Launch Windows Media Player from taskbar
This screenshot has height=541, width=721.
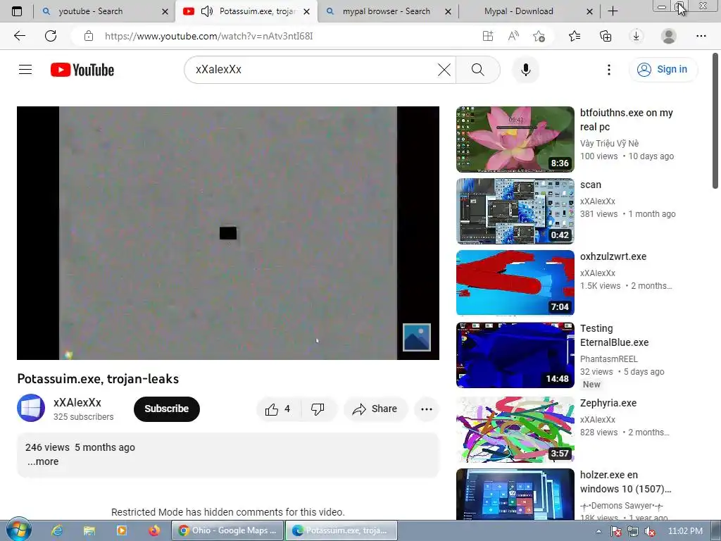coord(122,530)
